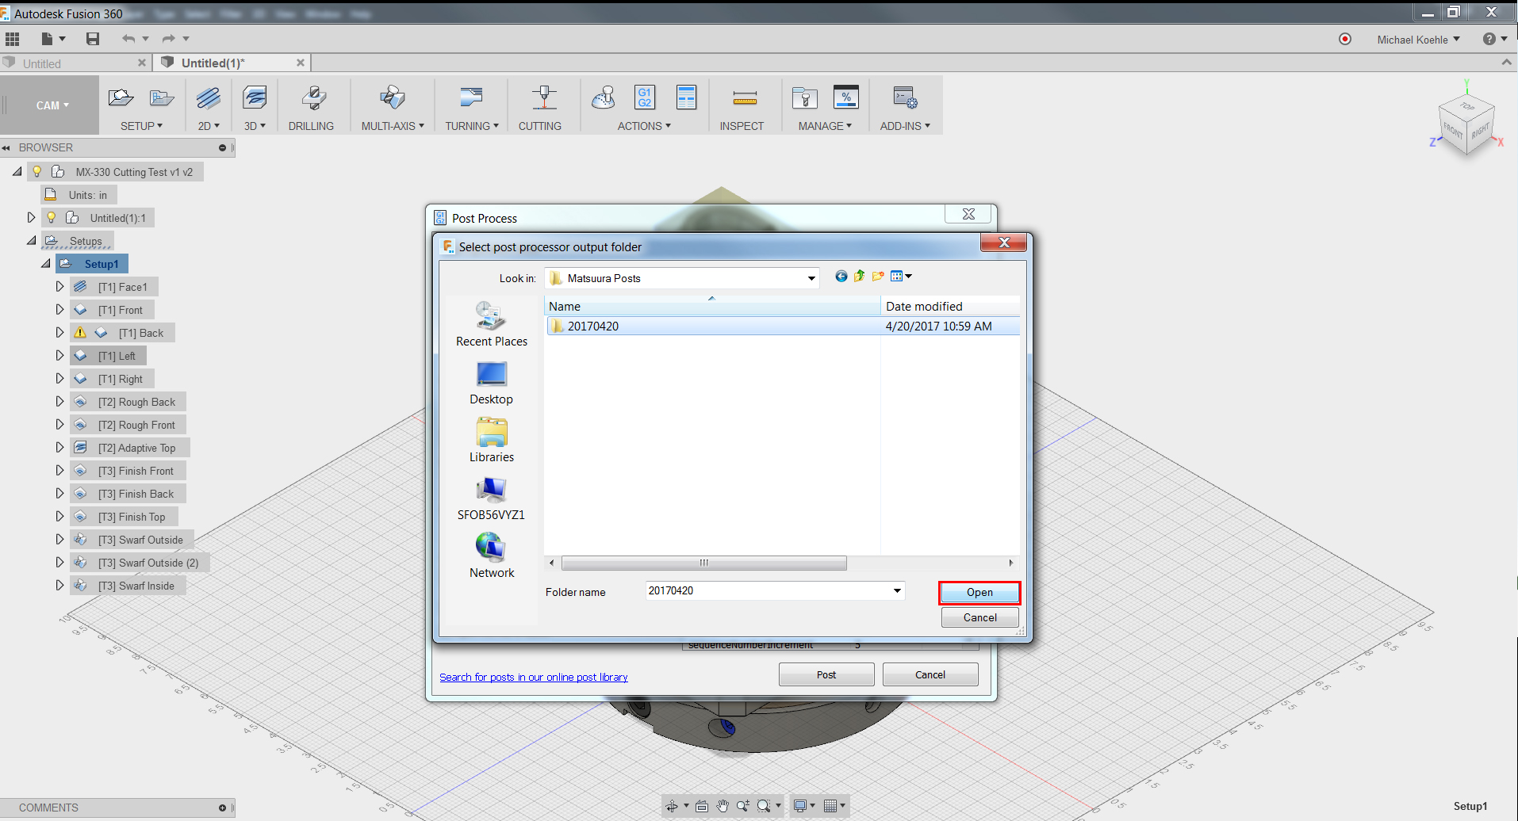Screen dimensions: 1518x821
Task: Click the Save disk icon
Action: [93, 39]
